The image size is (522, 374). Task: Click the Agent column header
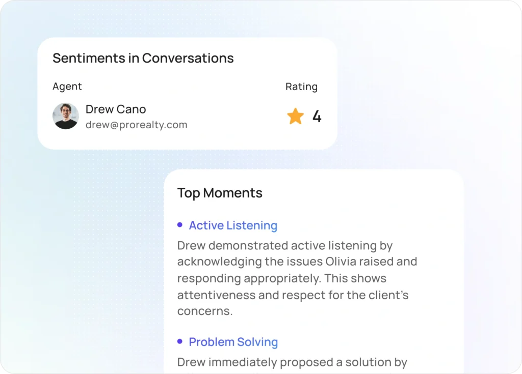tap(67, 87)
